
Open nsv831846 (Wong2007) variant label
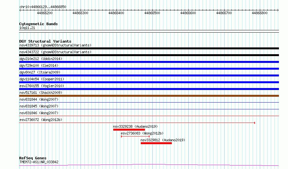[x=39, y=113]
